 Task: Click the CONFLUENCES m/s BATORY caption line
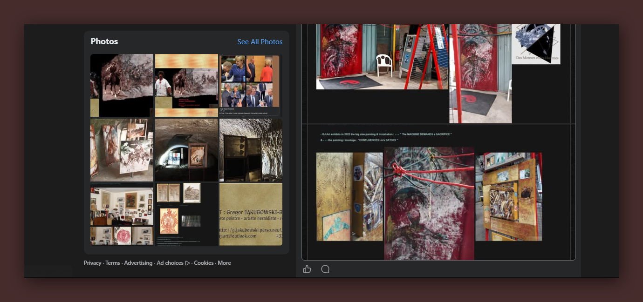[x=359, y=140]
